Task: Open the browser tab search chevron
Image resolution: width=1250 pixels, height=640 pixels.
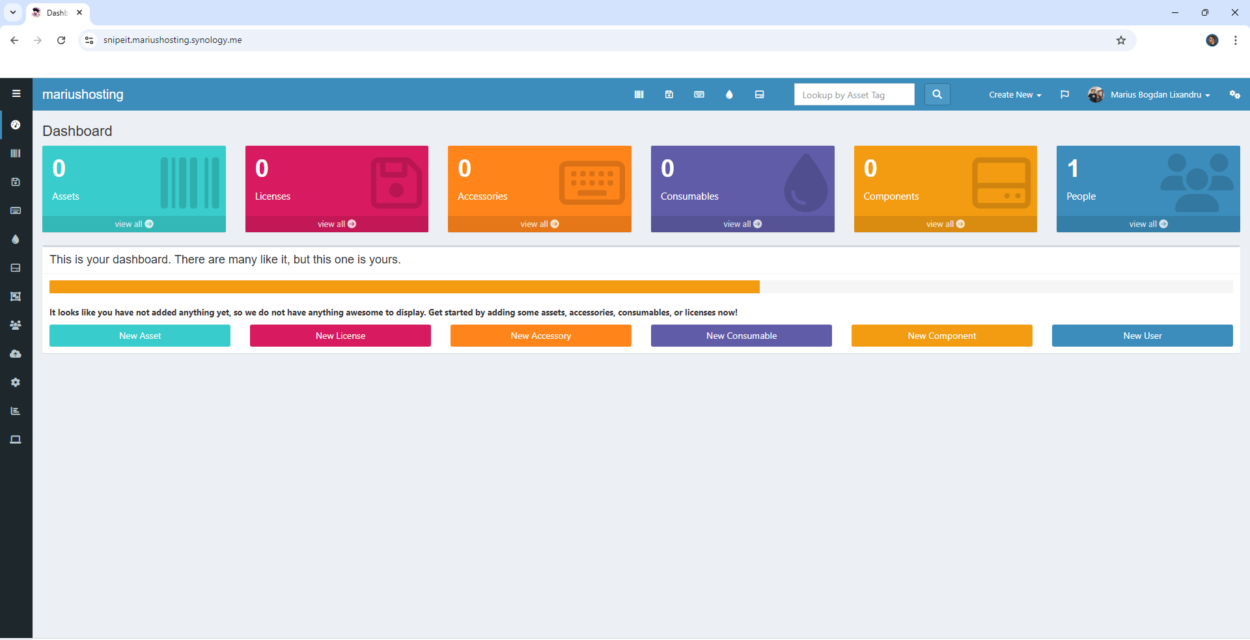Action: [x=12, y=12]
